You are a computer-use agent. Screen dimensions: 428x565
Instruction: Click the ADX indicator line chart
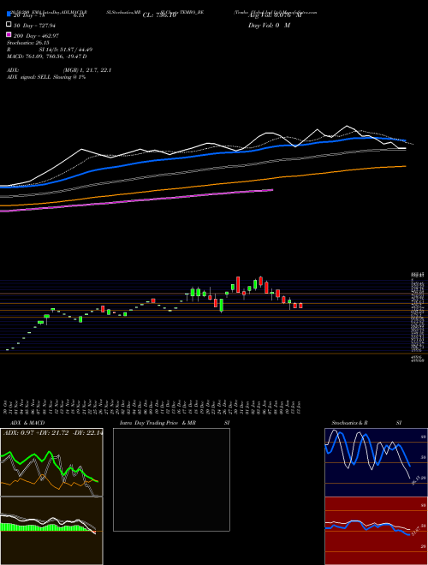(51, 462)
